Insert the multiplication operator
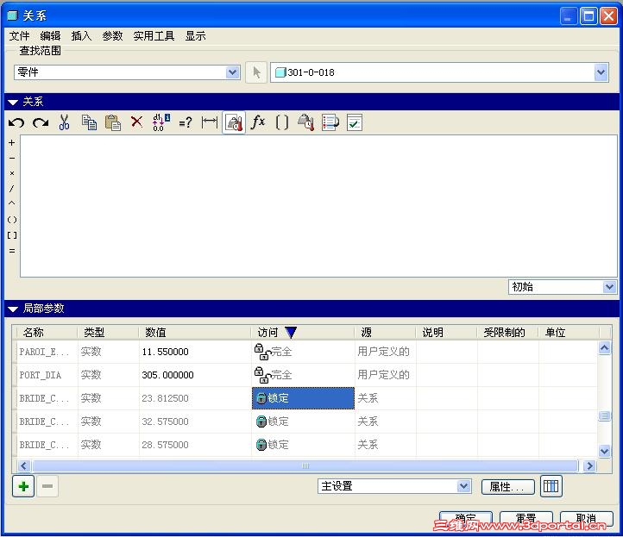This screenshot has height=537, width=623. tap(12, 173)
